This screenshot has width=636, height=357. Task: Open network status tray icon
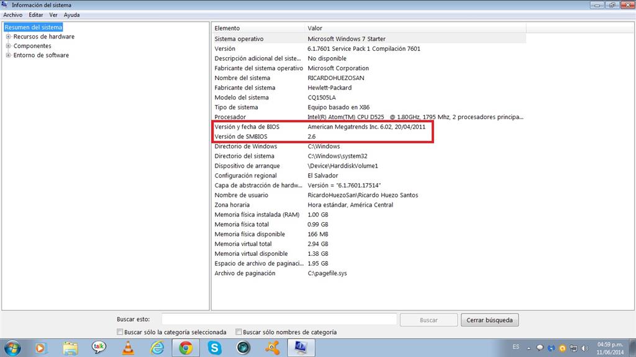click(573, 348)
